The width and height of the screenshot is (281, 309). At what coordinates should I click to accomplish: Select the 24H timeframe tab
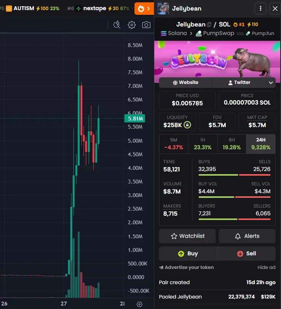point(261,144)
